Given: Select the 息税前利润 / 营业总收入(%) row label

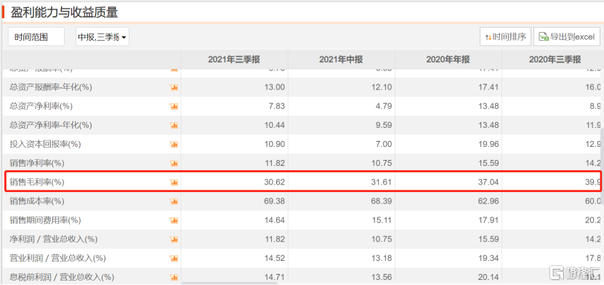Looking at the screenshot, I should pyautogui.click(x=62, y=277).
